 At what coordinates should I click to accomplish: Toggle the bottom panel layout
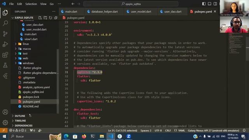209,4
